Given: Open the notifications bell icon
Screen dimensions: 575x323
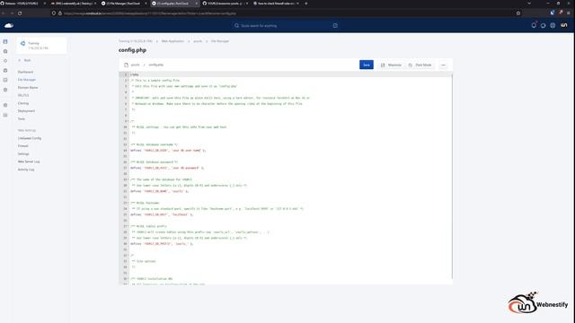Looking at the screenshot, I should (534, 25).
